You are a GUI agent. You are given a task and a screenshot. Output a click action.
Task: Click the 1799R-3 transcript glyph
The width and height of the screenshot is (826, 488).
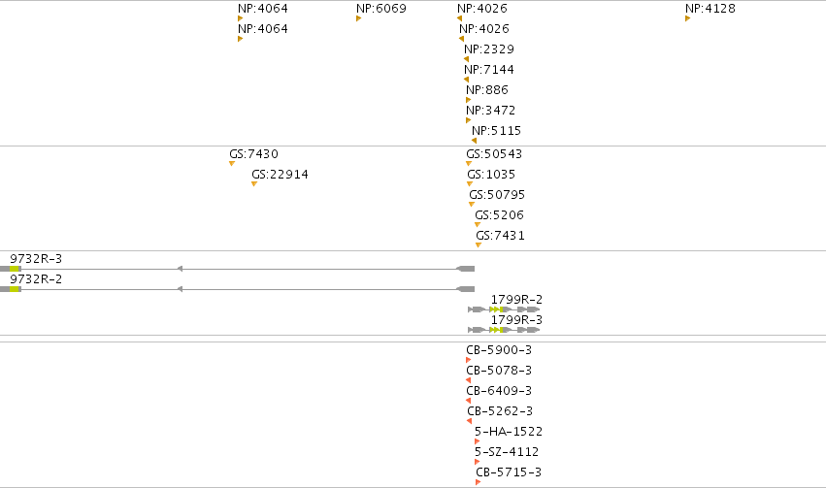[x=504, y=330]
